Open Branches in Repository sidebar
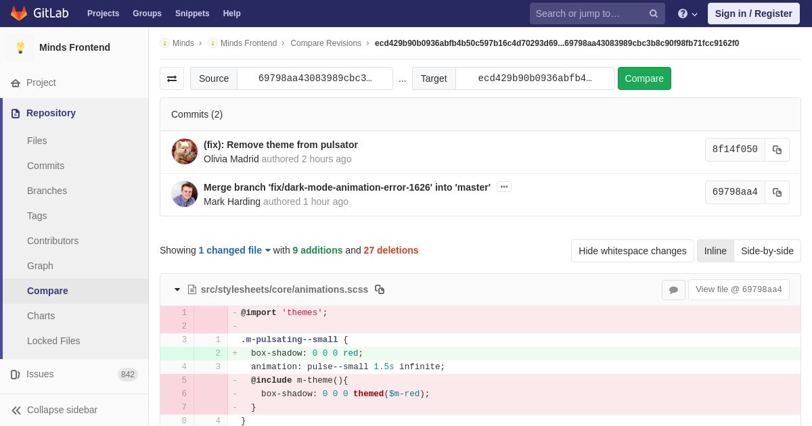This screenshot has width=812, height=426. pos(47,191)
